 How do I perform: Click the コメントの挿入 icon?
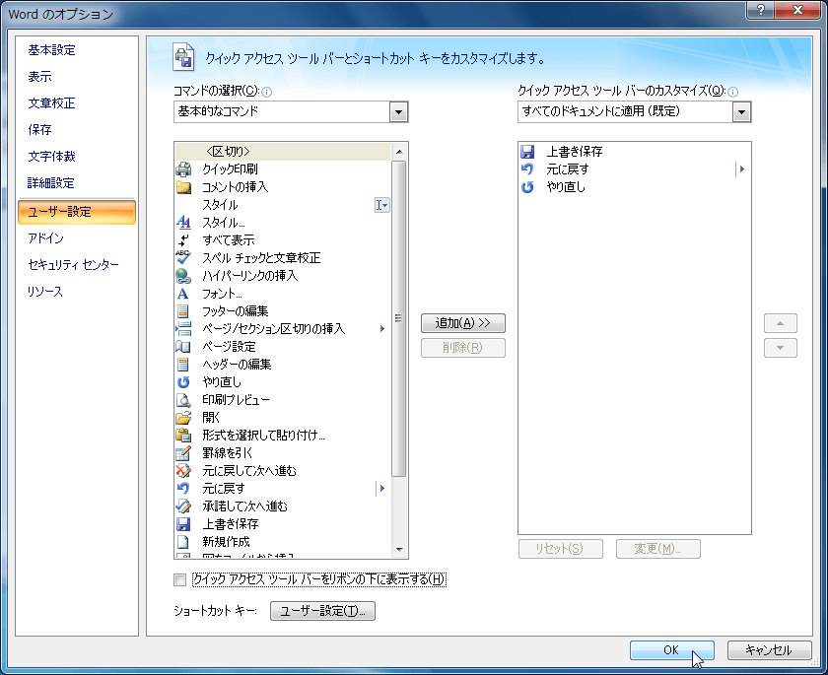click(x=183, y=187)
